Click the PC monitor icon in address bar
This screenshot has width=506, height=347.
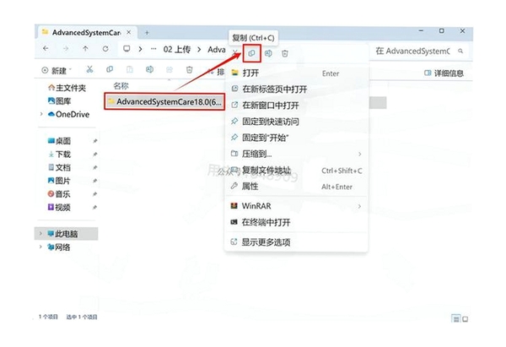click(126, 49)
